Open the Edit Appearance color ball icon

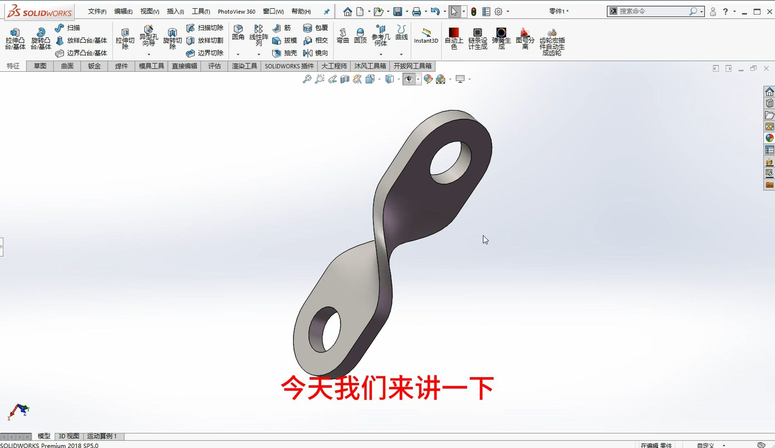[x=428, y=79]
